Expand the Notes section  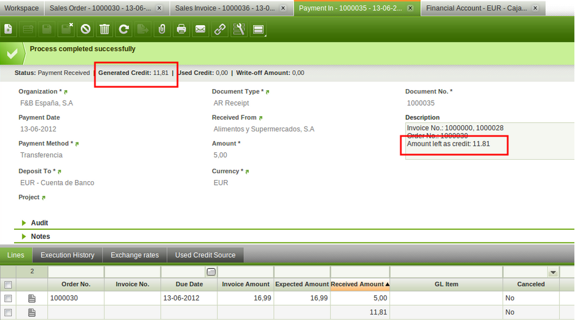pos(25,236)
